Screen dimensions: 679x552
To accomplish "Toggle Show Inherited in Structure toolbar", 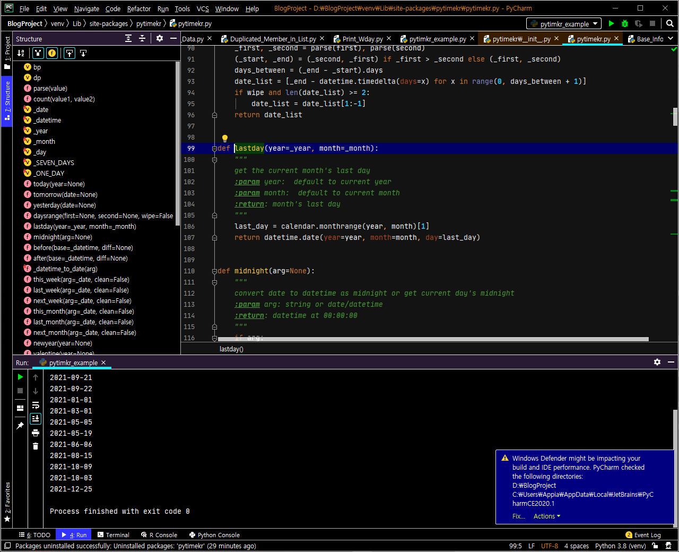I will click(x=38, y=53).
